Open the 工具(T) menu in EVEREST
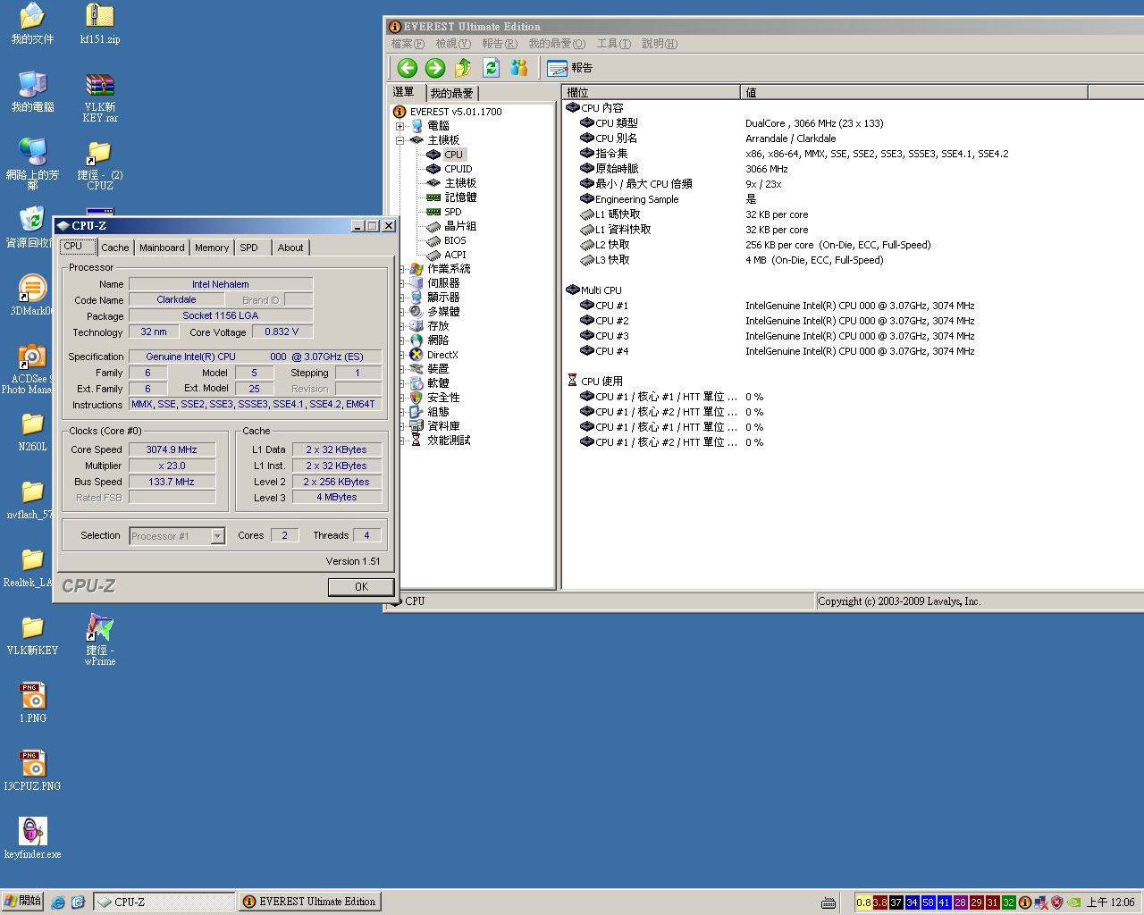 (614, 44)
